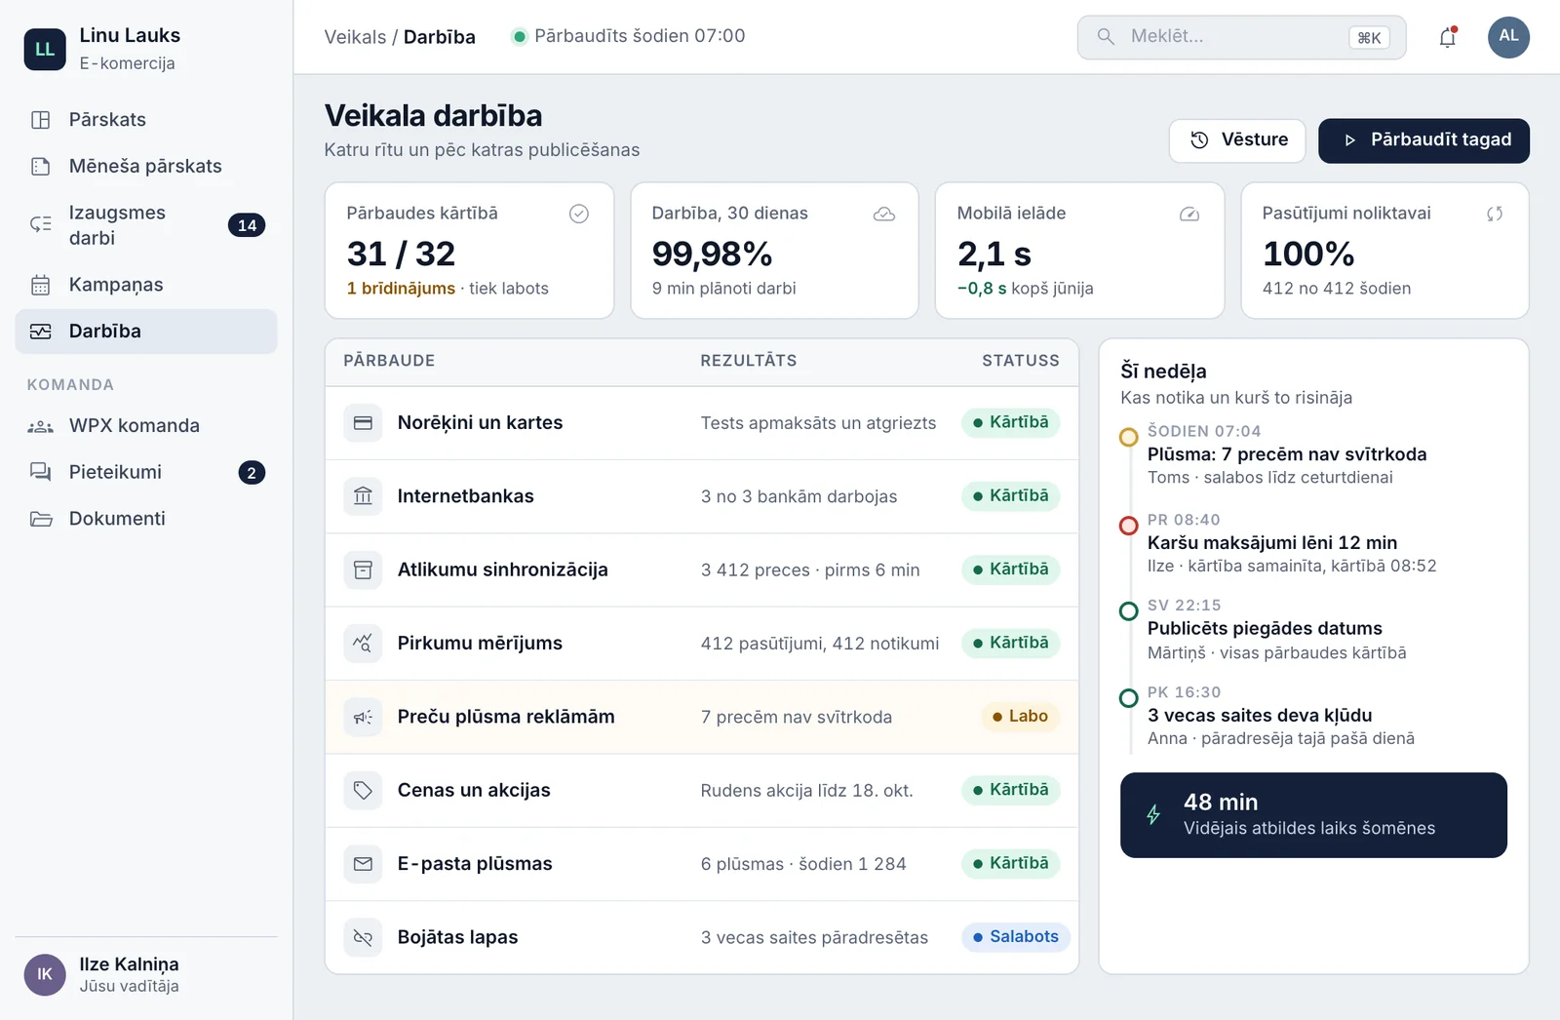This screenshot has height=1020, width=1560.
Task: Open the Publicēts piegādes datums event
Action: coord(1265,629)
